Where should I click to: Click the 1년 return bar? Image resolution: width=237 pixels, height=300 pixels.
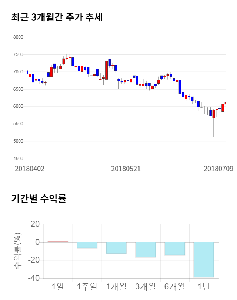(x=204, y=259)
